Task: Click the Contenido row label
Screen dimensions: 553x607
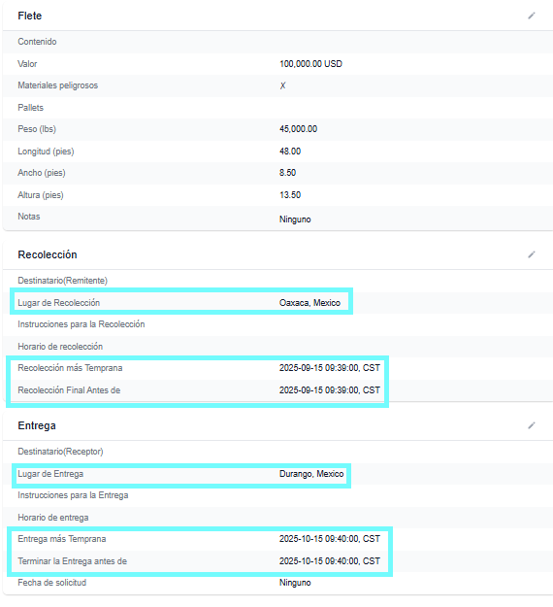Action: click(x=37, y=42)
